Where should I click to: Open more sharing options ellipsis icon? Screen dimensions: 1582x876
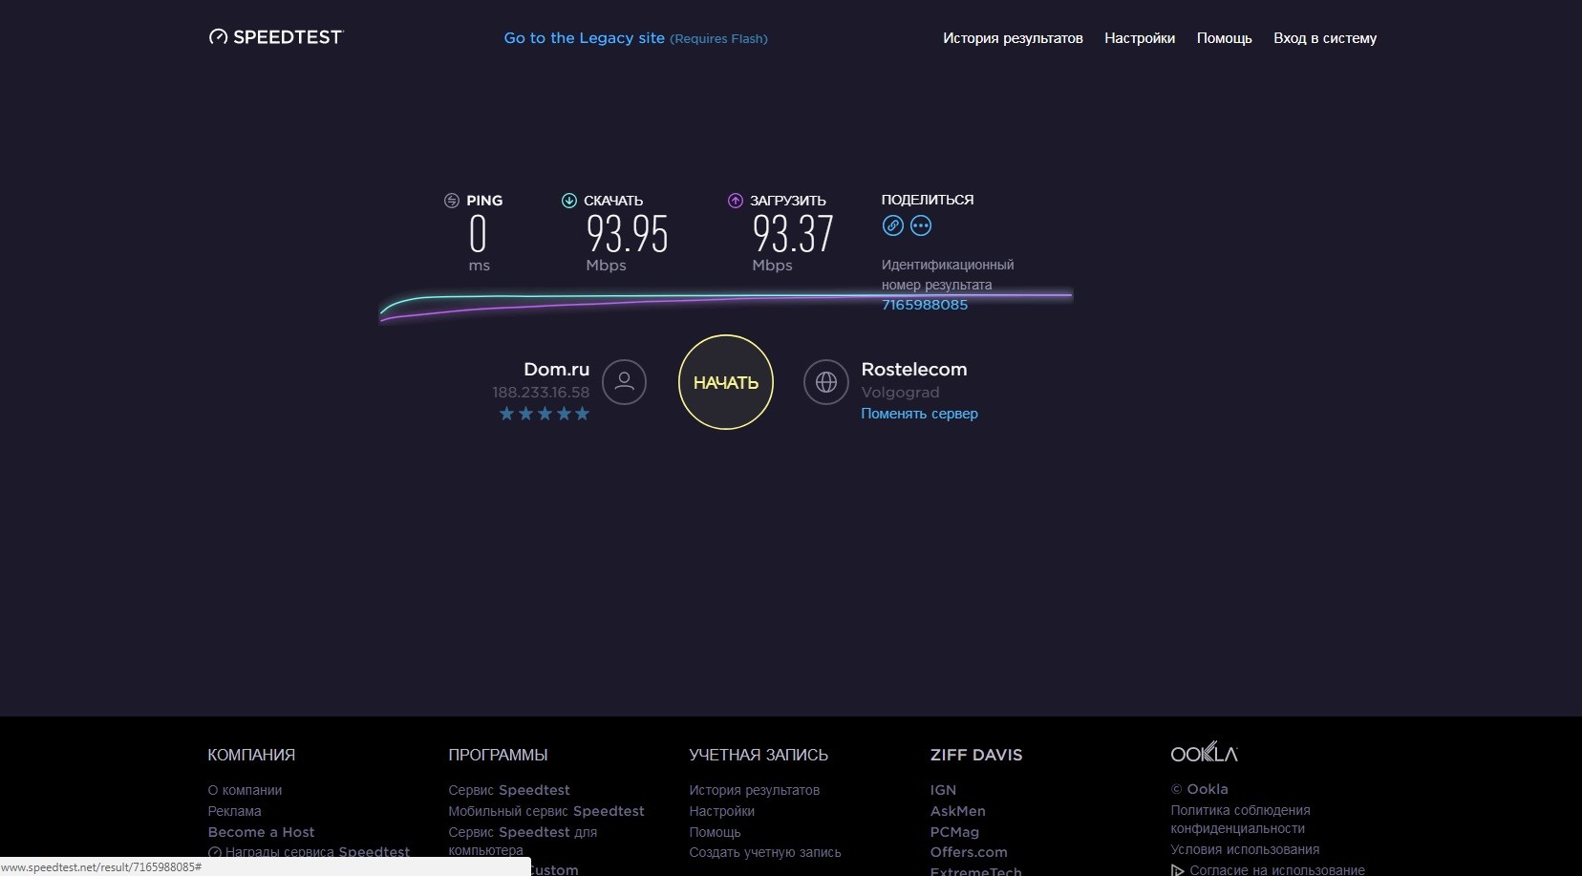coord(921,225)
